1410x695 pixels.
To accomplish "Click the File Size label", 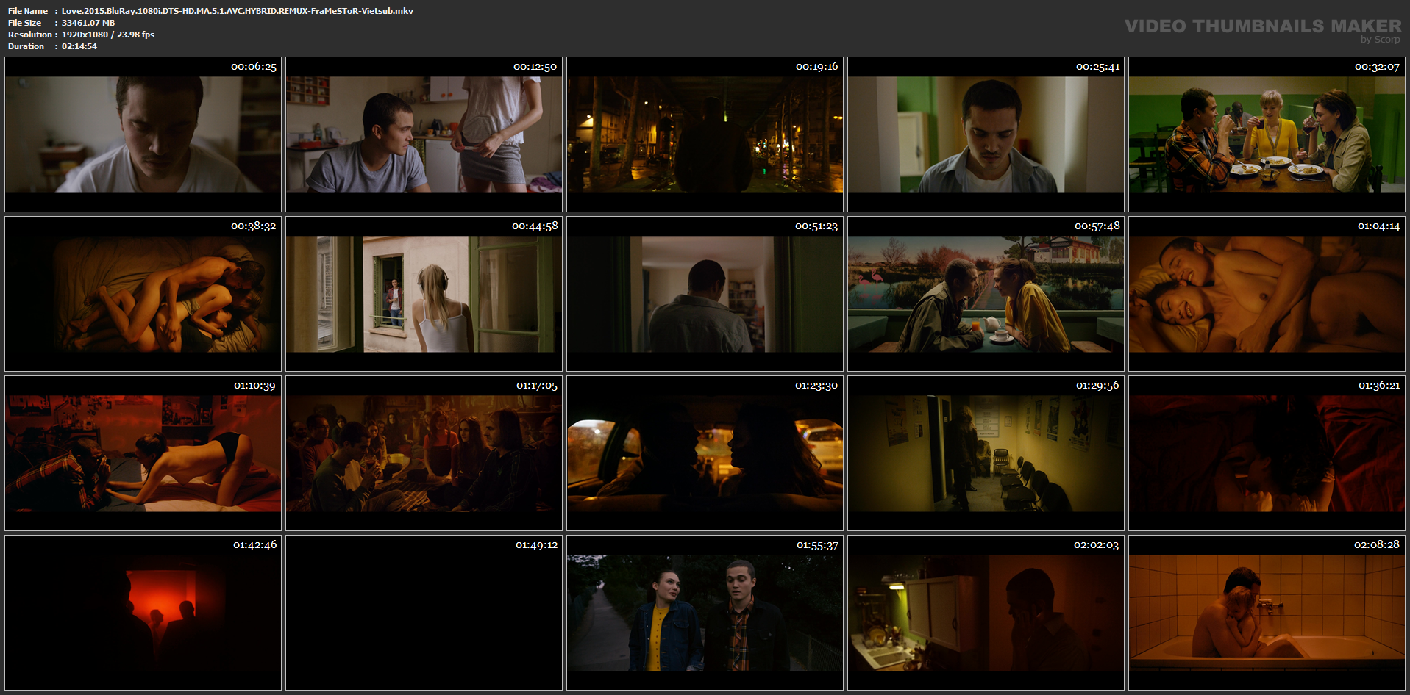I will click(25, 23).
